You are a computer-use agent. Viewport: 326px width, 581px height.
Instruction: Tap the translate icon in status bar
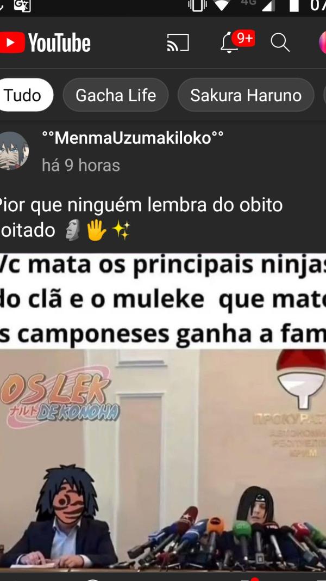22,5
